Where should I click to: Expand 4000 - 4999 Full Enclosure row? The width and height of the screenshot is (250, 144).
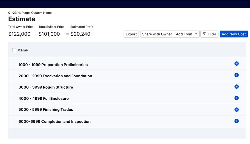(127, 98)
